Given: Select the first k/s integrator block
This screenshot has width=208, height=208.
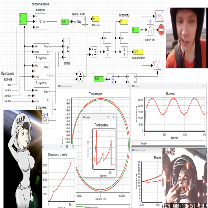Looking at the screenshot, I should (x=108, y=51).
